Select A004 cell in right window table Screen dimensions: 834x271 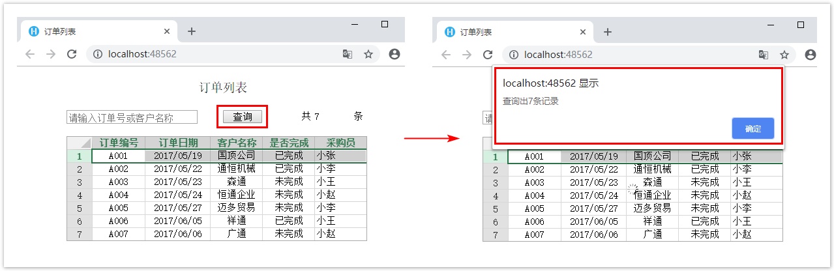point(535,195)
